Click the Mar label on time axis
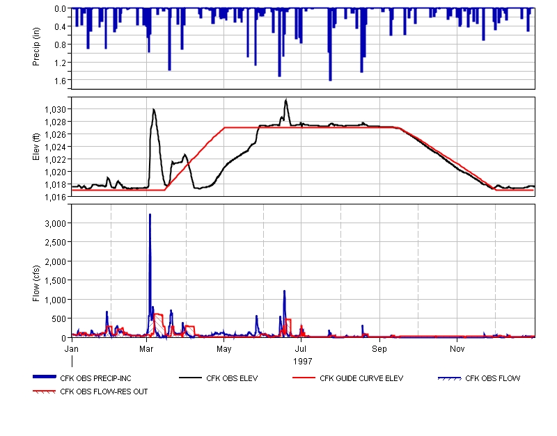 (x=146, y=348)
